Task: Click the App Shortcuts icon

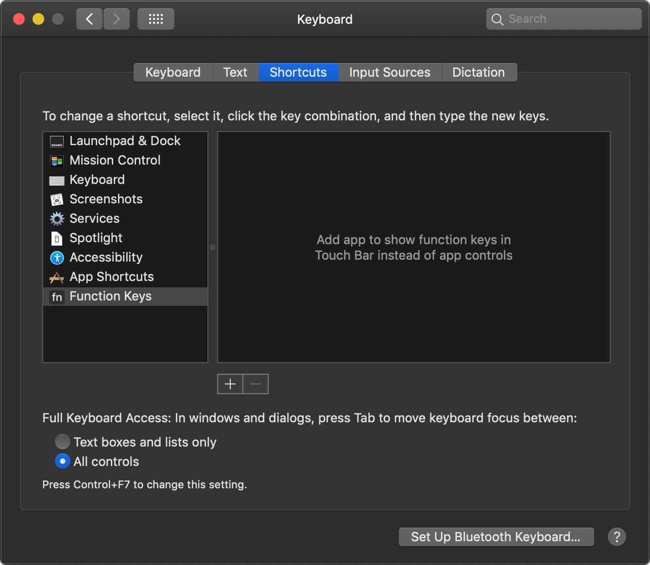Action: pyautogui.click(x=57, y=277)
